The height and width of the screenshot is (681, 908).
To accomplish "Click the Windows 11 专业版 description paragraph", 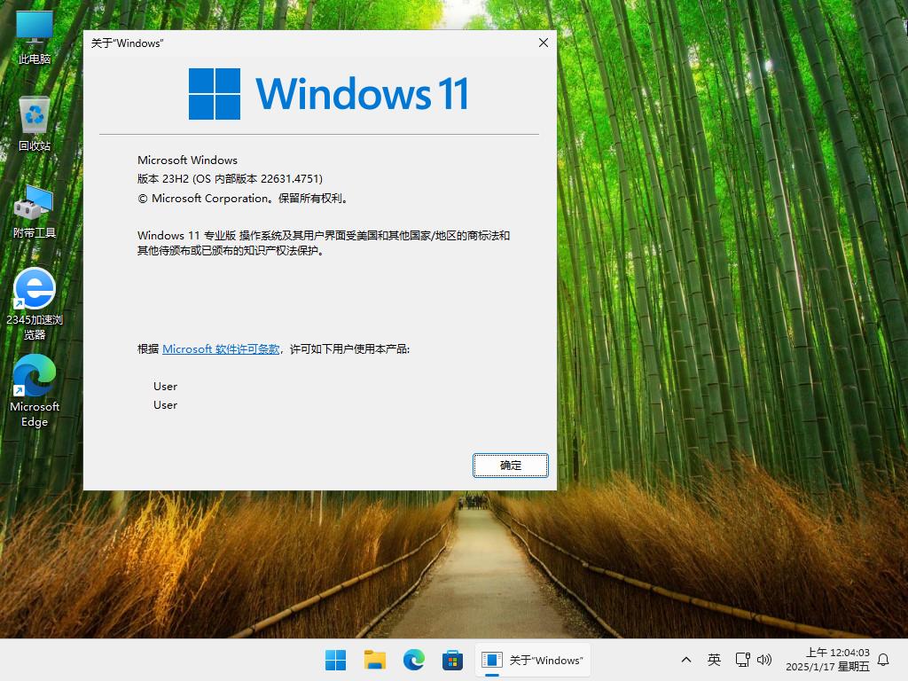I will click(x=323, y=243).
